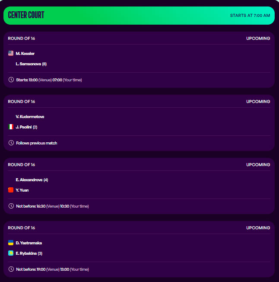Viewport: 279px width, 282px height.
Task: Open player M. Kessler's profile
Action: pos(25,54)
